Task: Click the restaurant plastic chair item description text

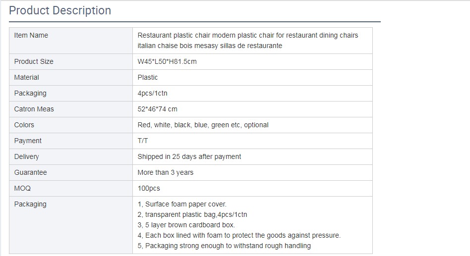Action: (247, 41)
